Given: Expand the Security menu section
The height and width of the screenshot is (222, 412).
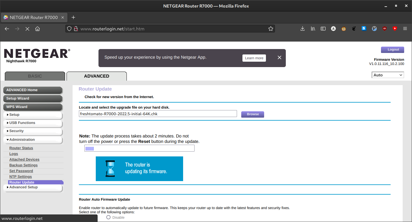Looking at the screenshot, I should coord(33,131).
